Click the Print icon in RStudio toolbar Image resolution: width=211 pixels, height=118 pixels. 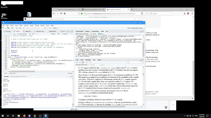click(x=24, y=28)
